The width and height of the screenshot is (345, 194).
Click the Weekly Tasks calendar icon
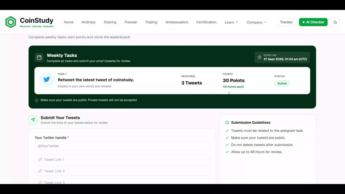pos(39,57)
